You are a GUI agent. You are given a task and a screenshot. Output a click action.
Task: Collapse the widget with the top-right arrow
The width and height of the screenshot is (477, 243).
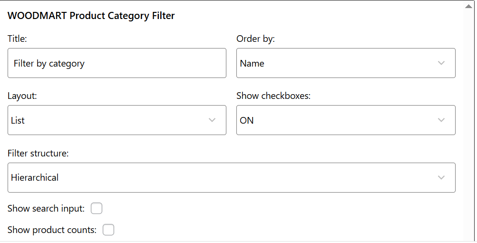coord(468,6)
